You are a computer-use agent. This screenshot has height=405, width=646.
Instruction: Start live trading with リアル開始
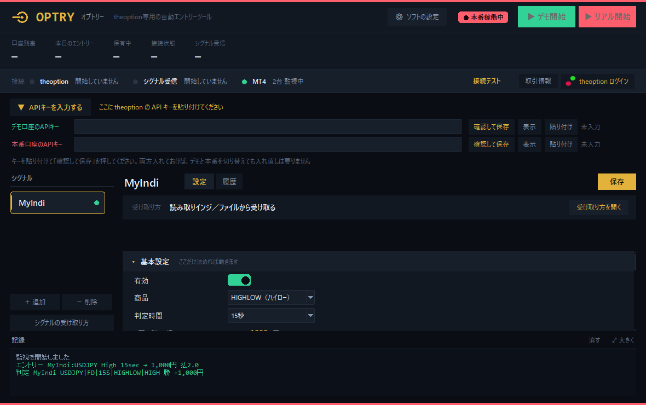coord(607,17)
